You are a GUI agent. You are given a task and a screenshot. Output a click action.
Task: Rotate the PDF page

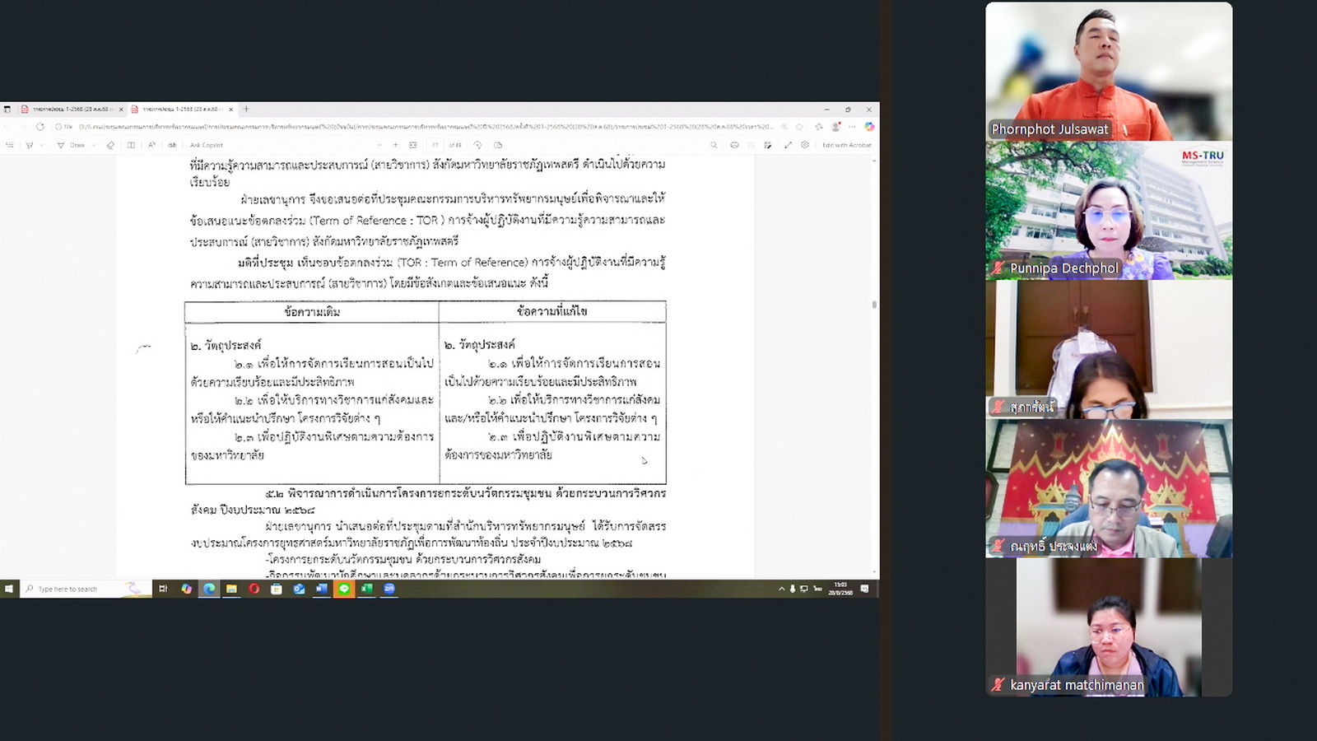tap(477, 145)
